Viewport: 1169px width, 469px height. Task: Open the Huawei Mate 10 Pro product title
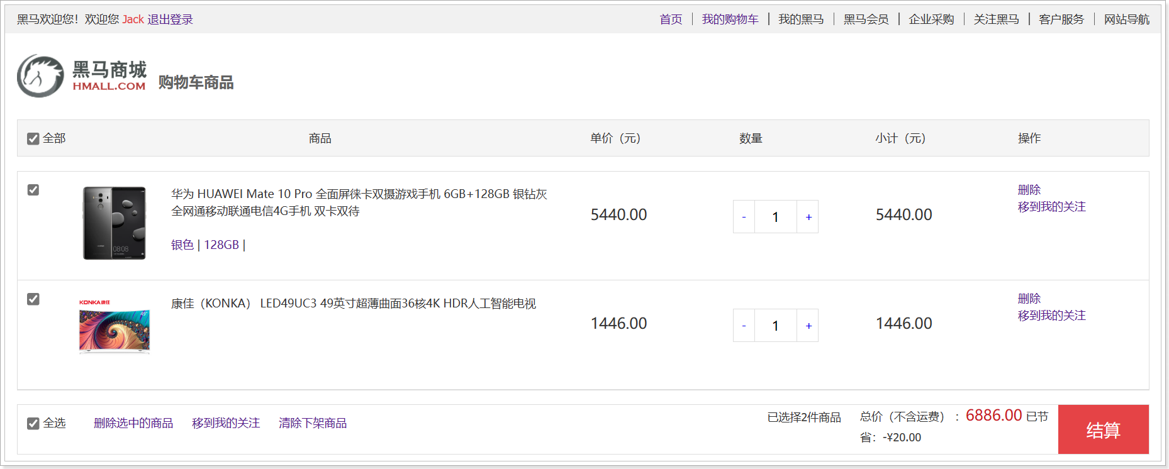pyautogui.click(x=359, y=202)
